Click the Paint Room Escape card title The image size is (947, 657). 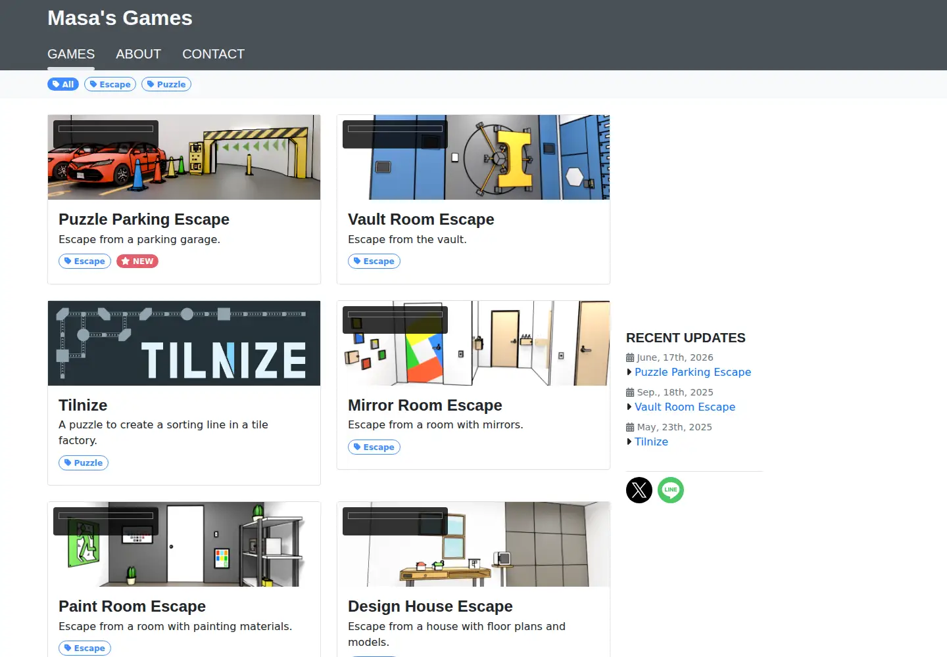tap(132, 606)
